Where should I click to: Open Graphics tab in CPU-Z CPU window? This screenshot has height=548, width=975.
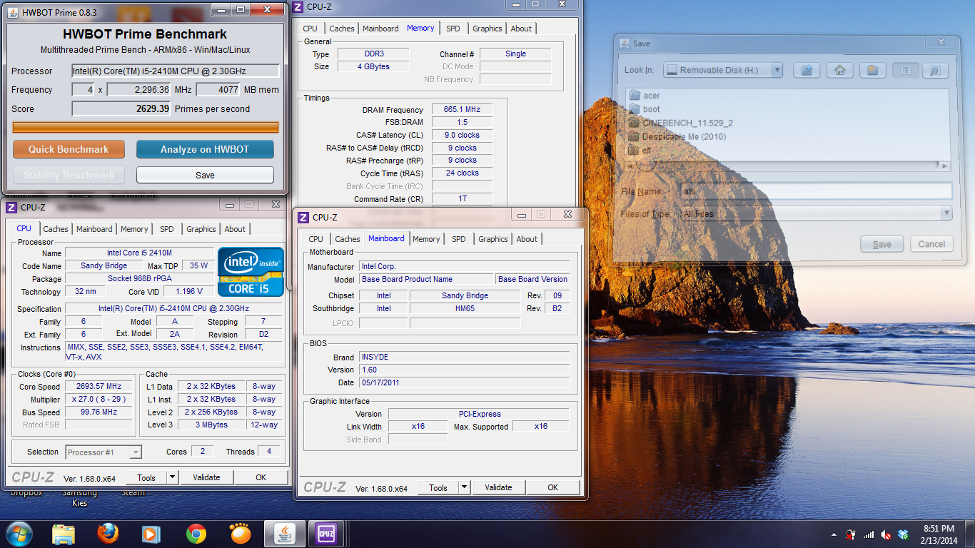pyautogui.click(x=201, y=229)
